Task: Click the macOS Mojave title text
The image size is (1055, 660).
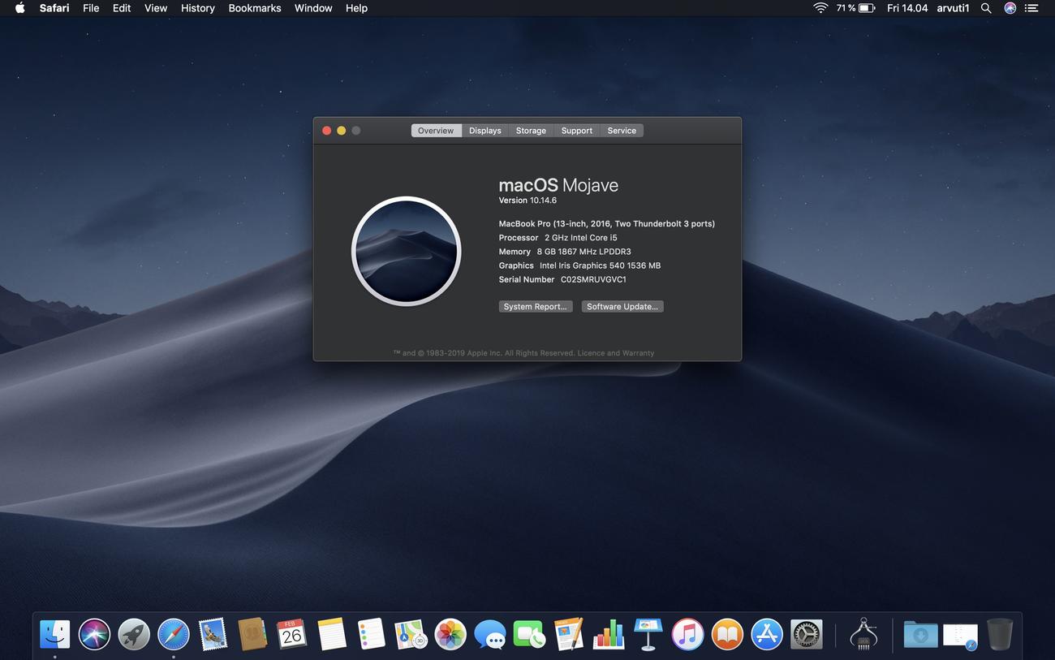Action: [x=558, y=185]
